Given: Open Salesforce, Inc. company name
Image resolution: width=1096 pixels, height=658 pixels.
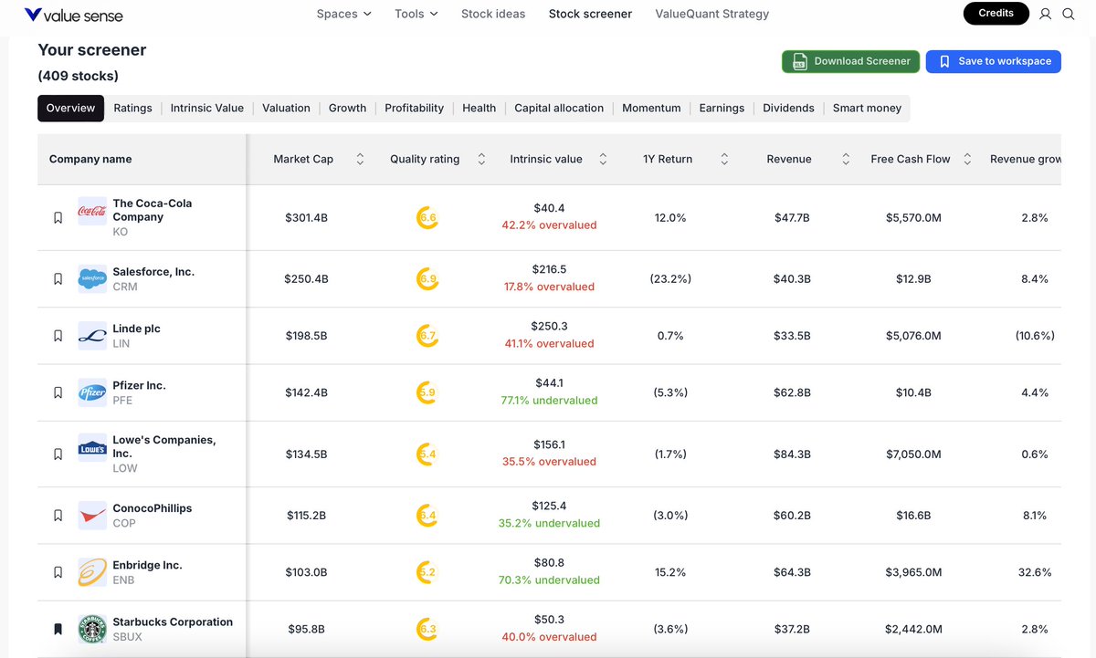Looking at the screenshot, I should pos(153,272).
